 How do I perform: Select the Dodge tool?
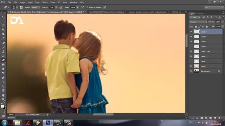coord(3,73)
